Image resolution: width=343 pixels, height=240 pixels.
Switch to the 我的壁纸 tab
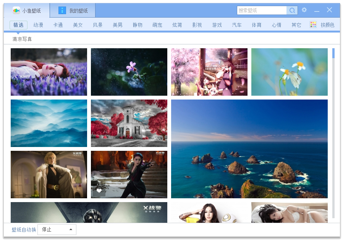coord(73,10)
